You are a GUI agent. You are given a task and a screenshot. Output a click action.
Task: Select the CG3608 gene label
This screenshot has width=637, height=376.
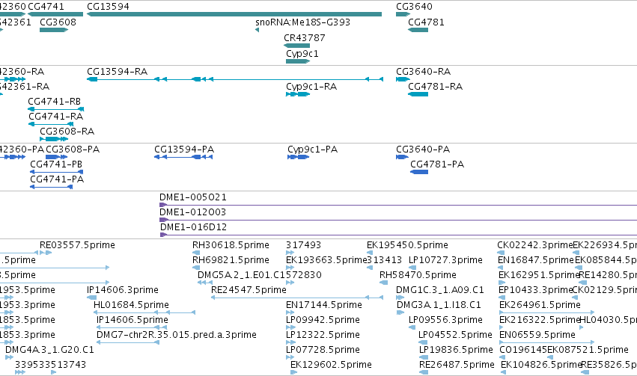(58, 22)
